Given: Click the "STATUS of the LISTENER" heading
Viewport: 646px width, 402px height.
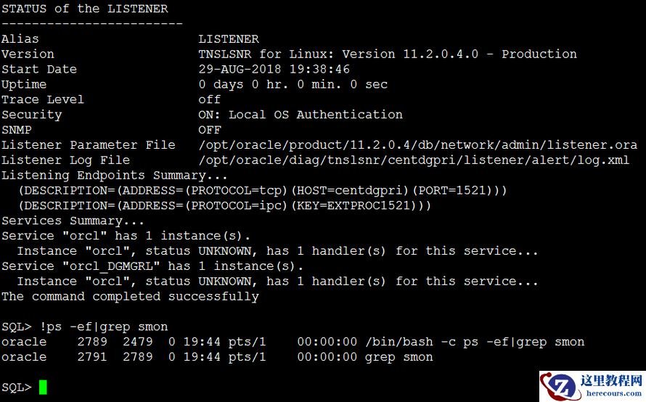Looking at the screenshot, I should (85, 9).
